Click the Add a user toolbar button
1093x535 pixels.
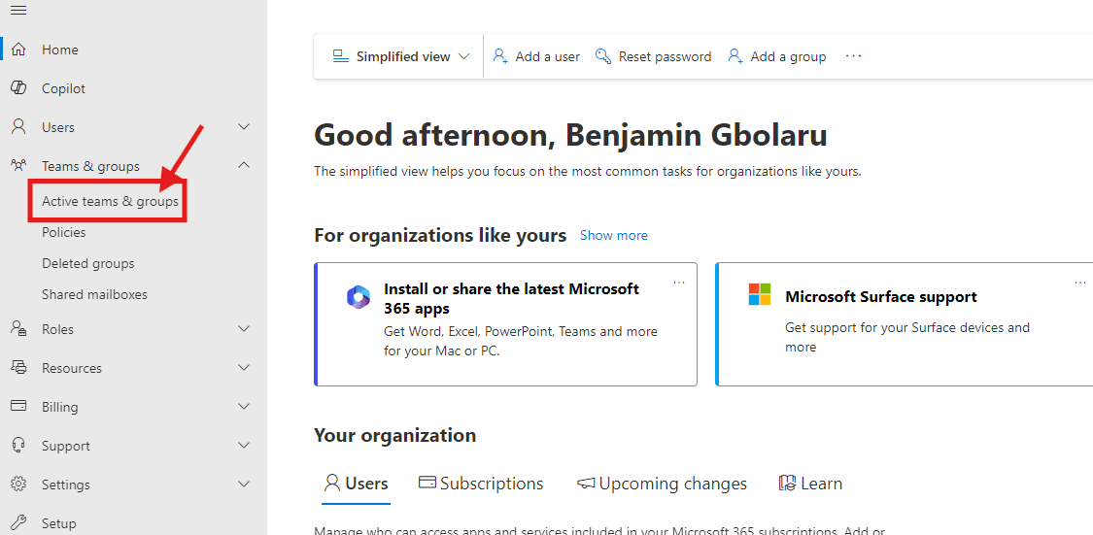pyautogui.click(x=536, y=56)
